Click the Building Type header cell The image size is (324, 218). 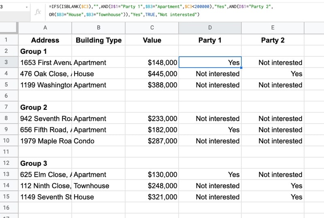pyautogui.click(x=98, y=40)
